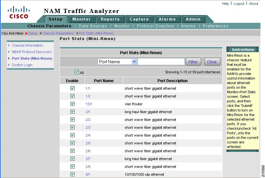Open Chassis Parameters submenu
The width and height of the screenshot is (265, 178).
[x=49, y=26]
